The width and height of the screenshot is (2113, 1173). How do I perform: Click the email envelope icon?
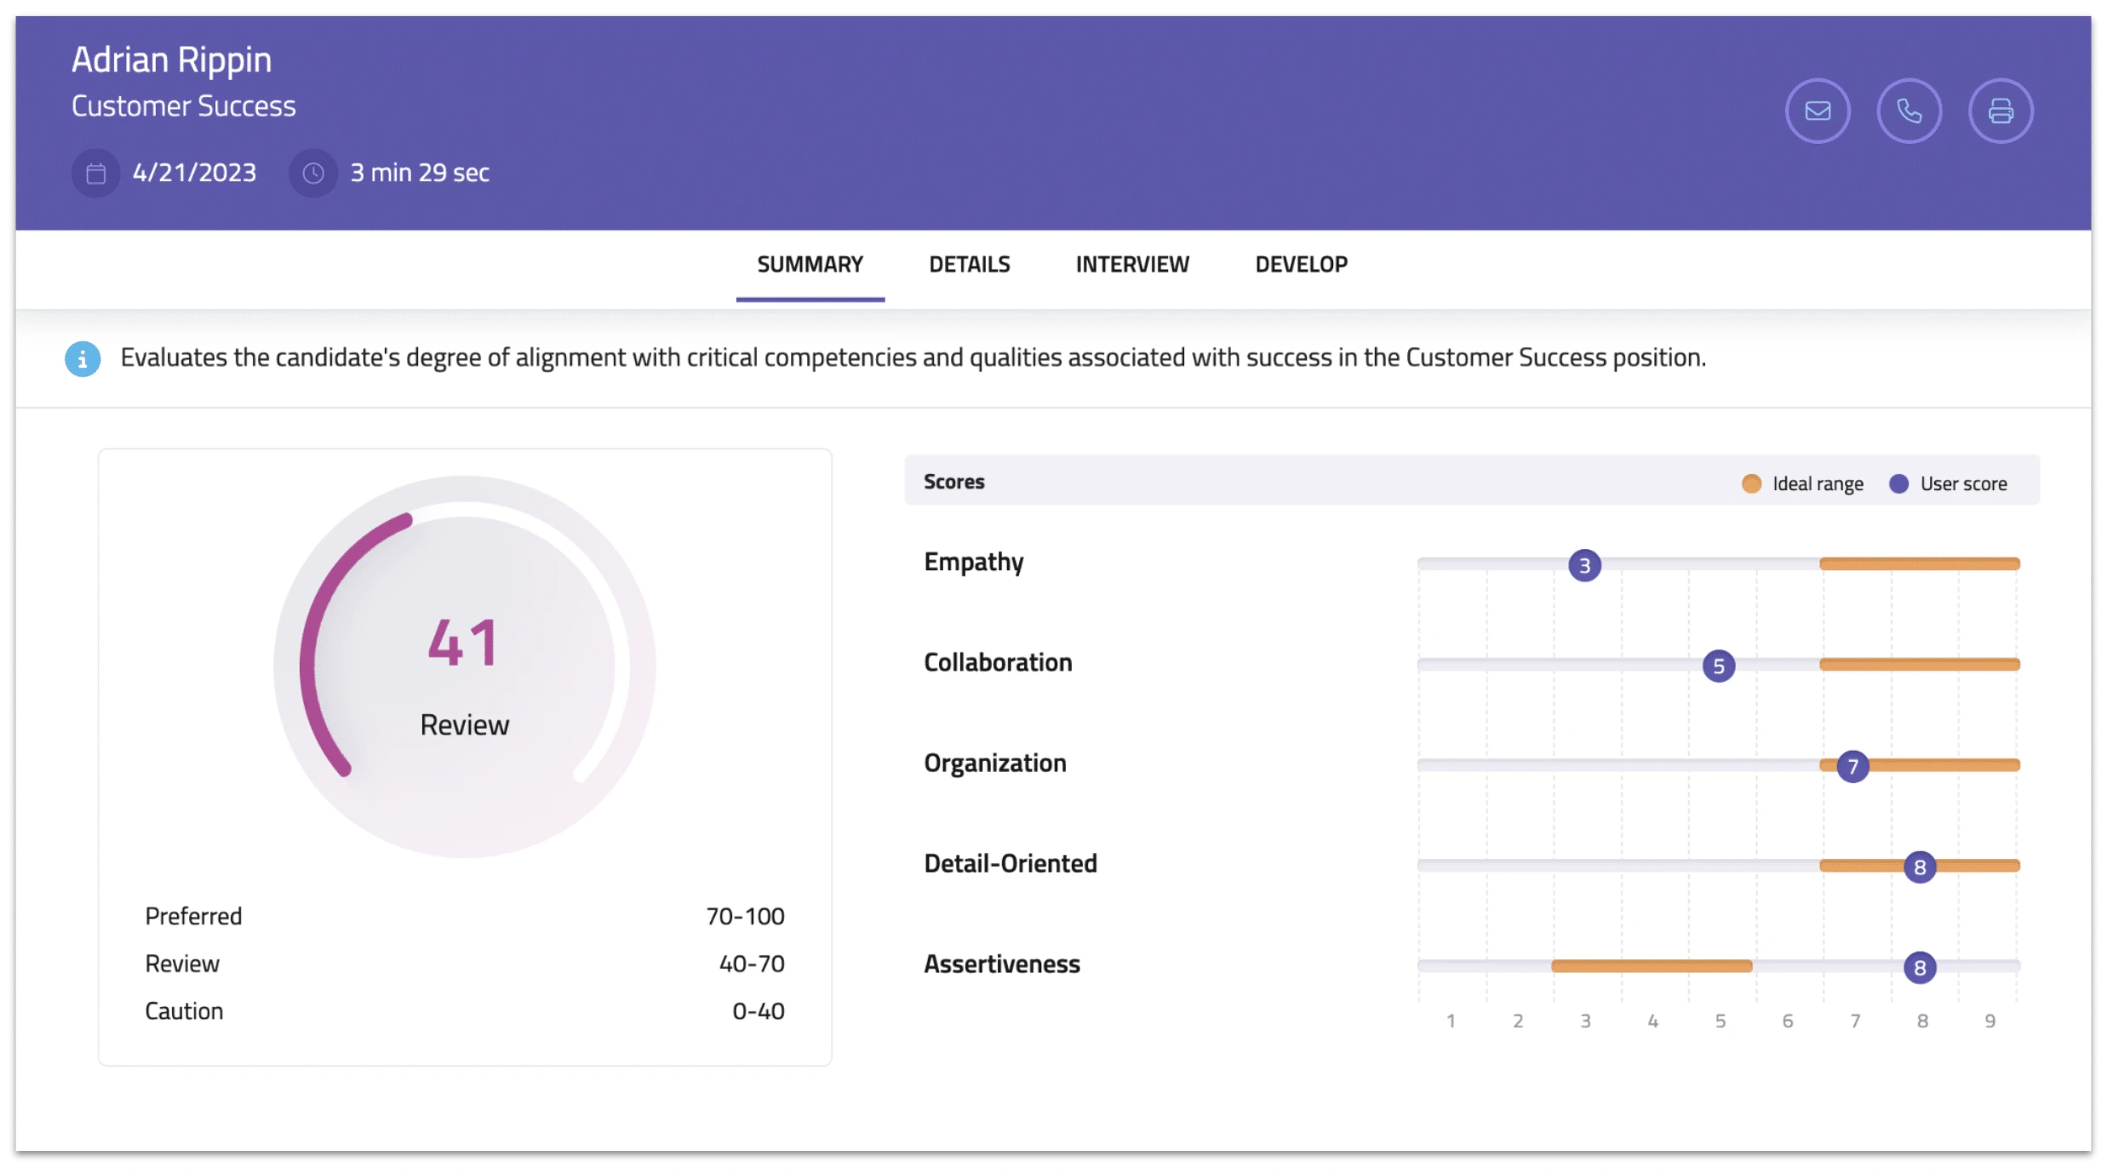[1817, 112]
